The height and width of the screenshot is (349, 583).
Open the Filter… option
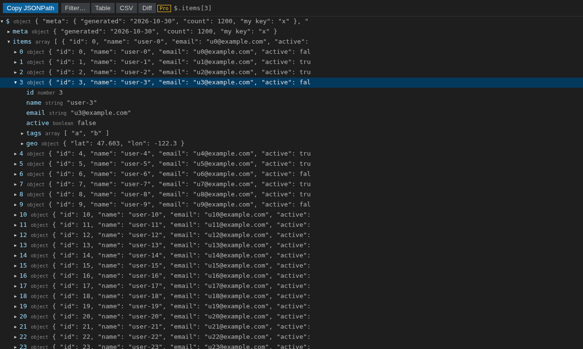pos(75,8)
